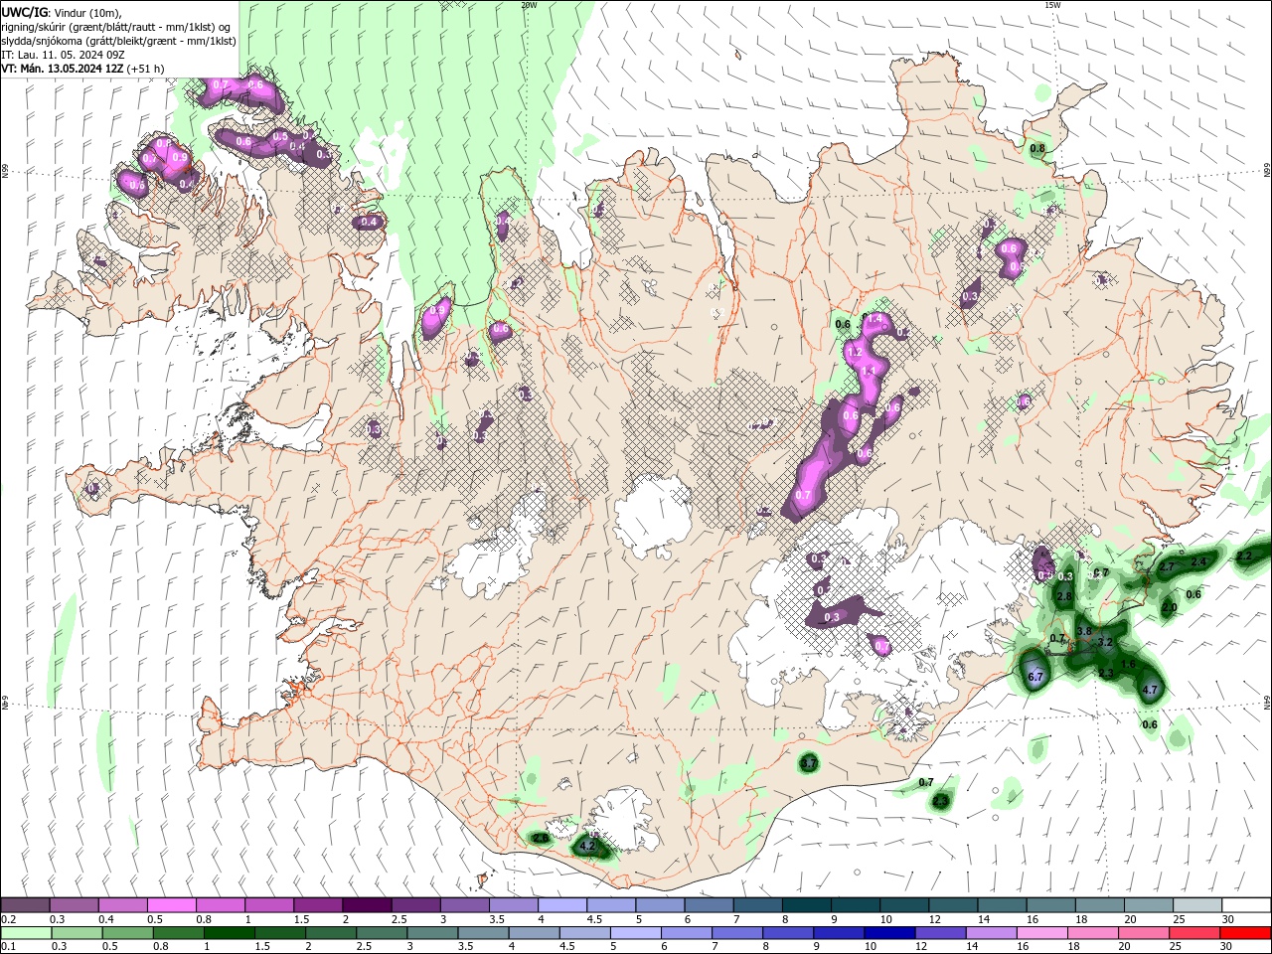The image size is (1272, 954).
Task: Click the 4.7 rainfall value in the southeast
Action: tap(1151, 690)
